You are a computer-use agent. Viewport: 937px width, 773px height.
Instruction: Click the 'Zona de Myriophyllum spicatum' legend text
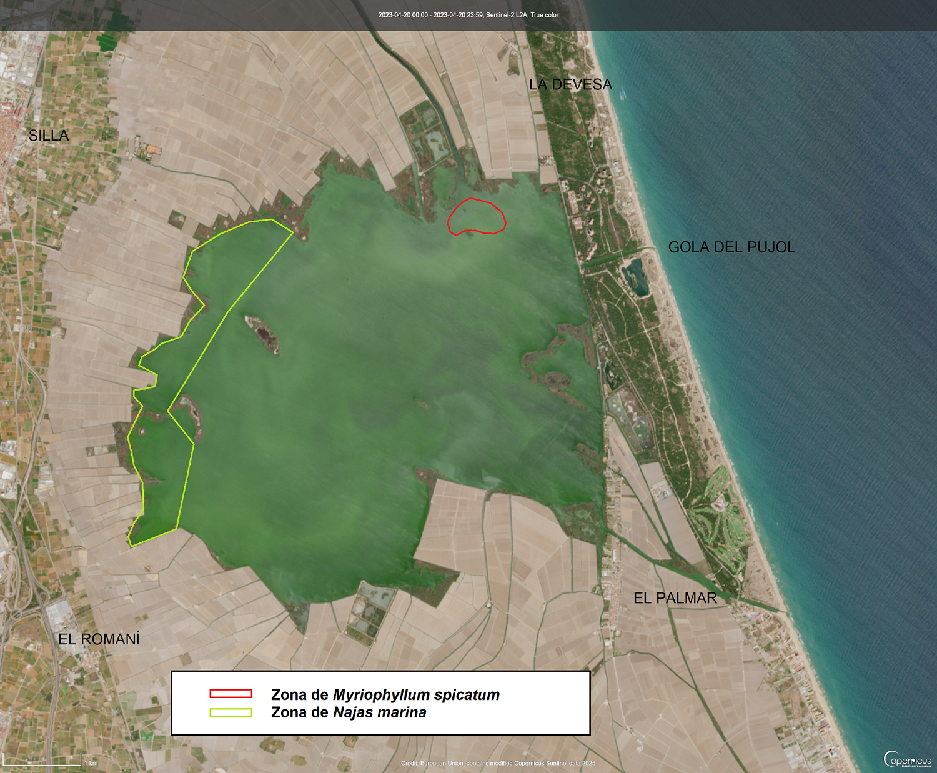pos(385,695)
